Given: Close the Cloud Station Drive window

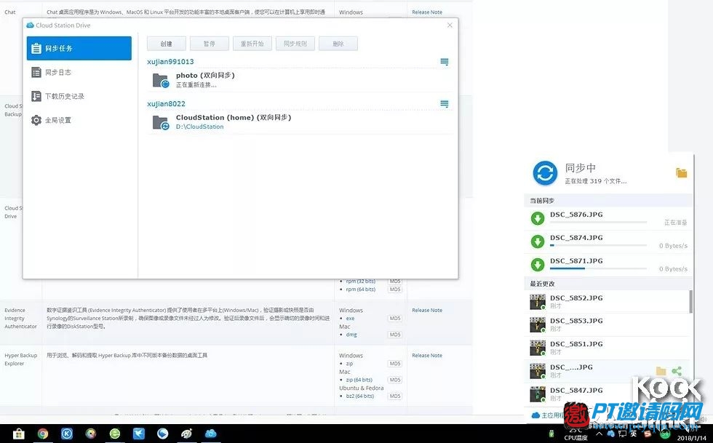Looking at the screenshot, I should click(450, 25).
